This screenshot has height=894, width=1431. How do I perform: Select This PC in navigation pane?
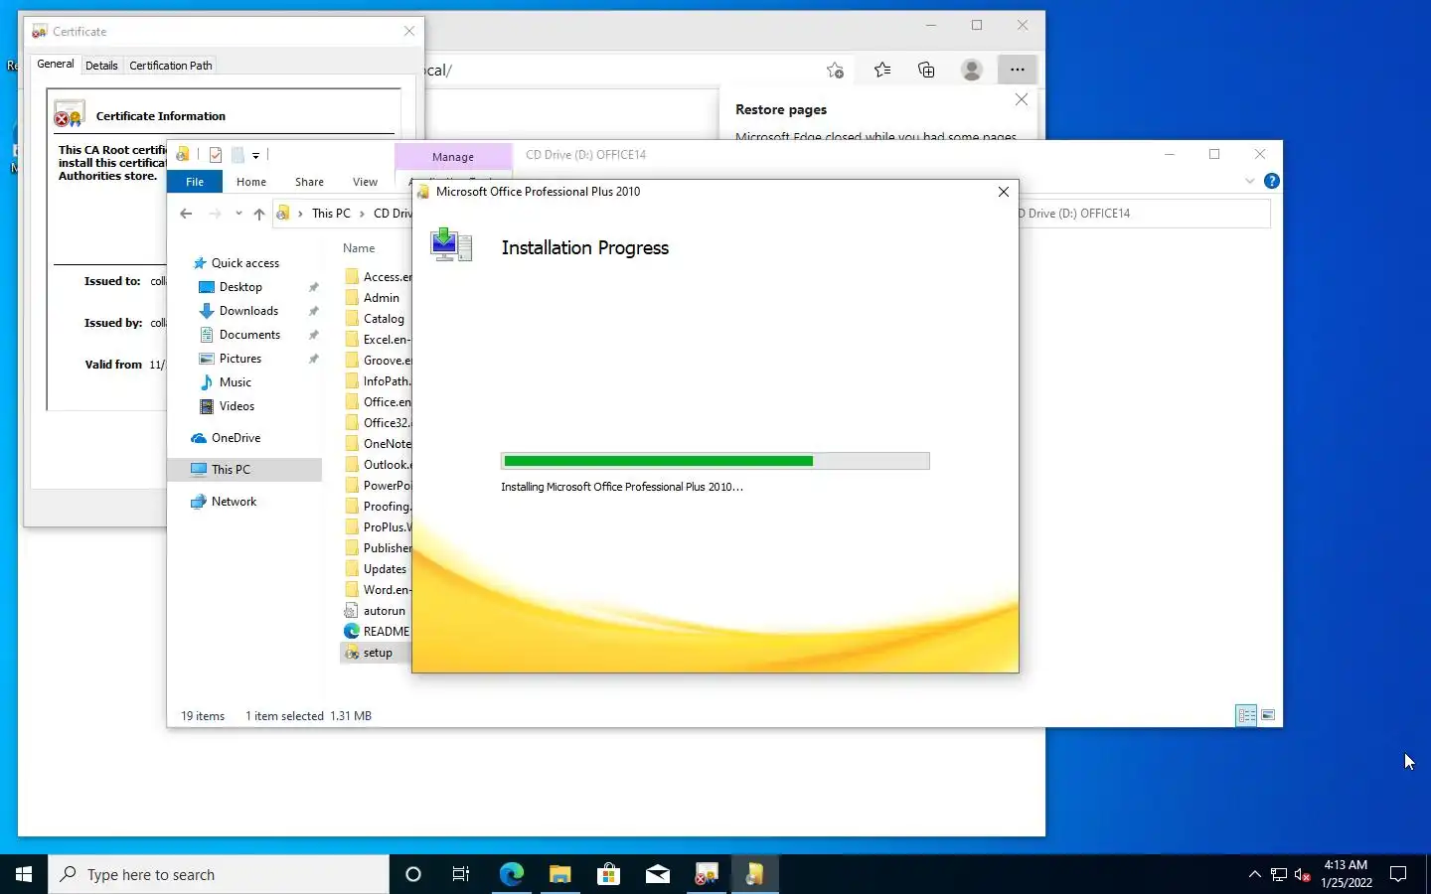[244, 470]
